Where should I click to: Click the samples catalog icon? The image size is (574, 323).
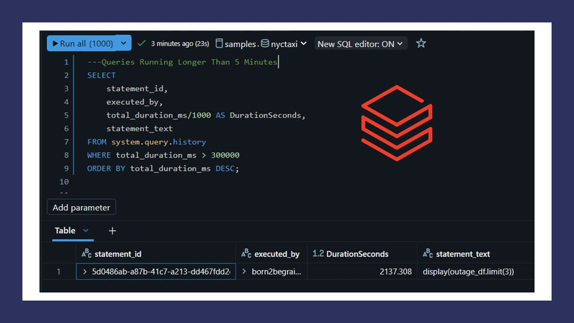(219, 44)
